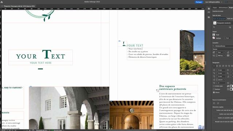Image resolution: width=233 pixels, height=131 pixels.
Task: Select the align center paragraph button
Action: 217,66
